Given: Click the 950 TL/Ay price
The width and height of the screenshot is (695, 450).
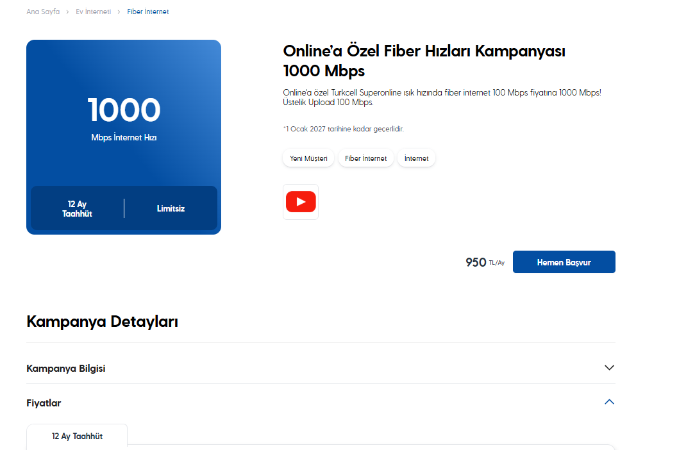Looking at the screenshot, I should tap(485, 262).
